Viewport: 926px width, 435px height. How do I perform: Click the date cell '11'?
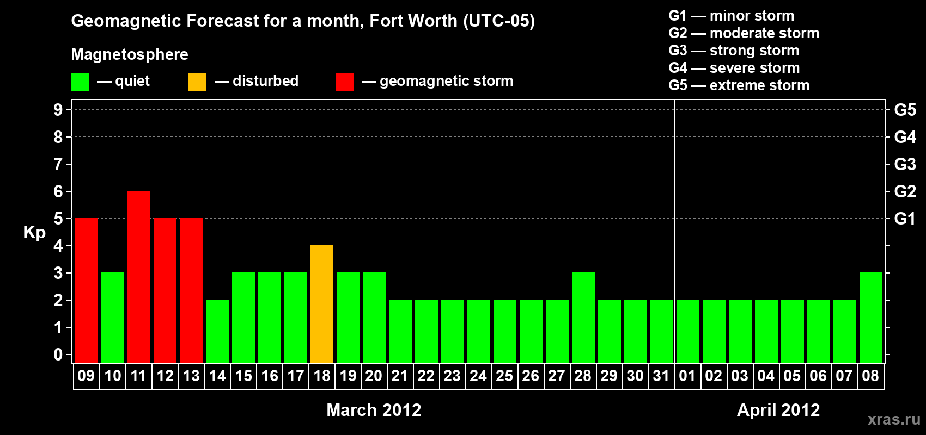click(x=139, y=376)
